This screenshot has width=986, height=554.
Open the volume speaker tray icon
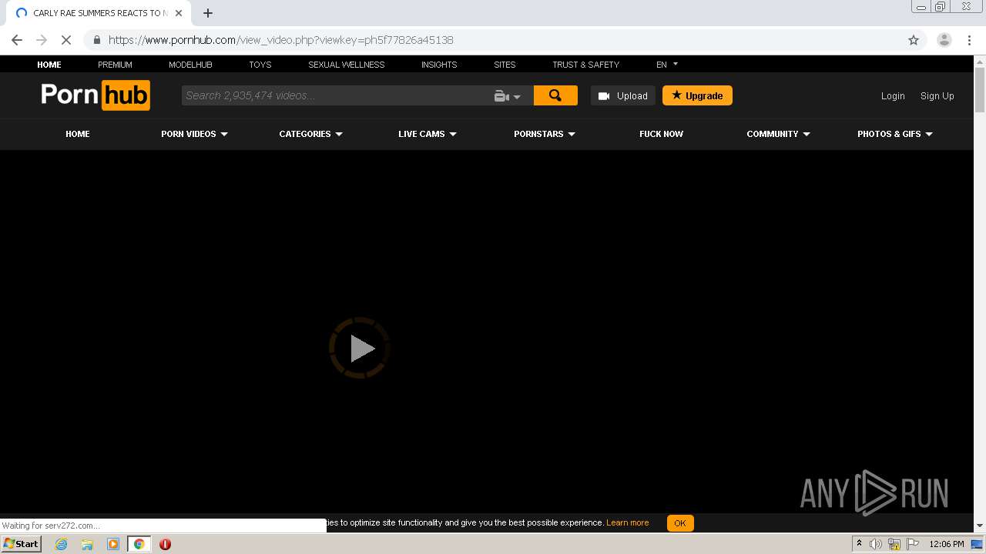876,544
